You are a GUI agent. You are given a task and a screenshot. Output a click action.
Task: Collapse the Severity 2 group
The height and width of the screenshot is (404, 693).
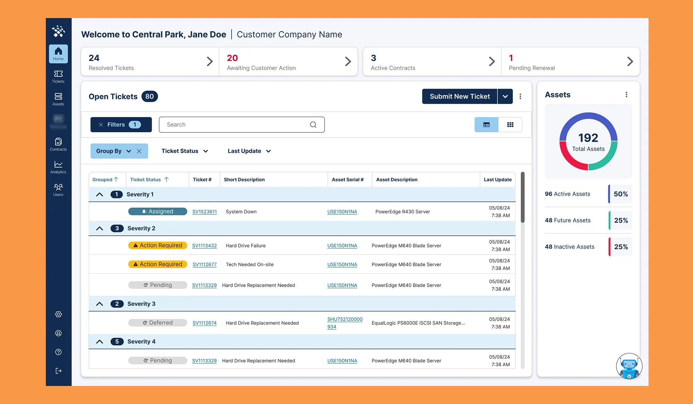pos(100,228)
